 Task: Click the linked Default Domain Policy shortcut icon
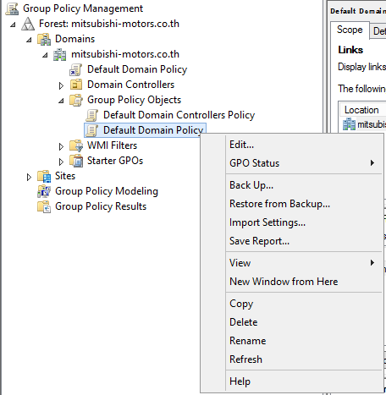[75, 69]
